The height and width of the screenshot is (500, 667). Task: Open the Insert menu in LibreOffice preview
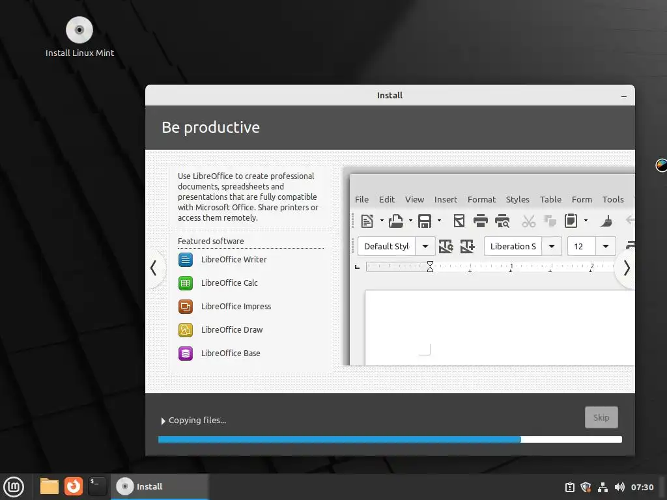point(446,199)
